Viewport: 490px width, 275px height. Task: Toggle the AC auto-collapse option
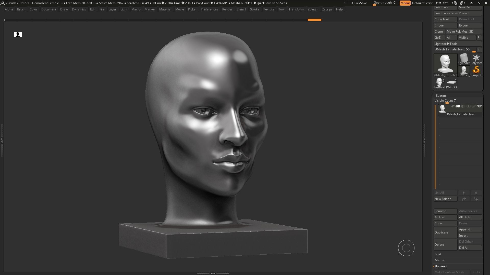tap(345, 3)
